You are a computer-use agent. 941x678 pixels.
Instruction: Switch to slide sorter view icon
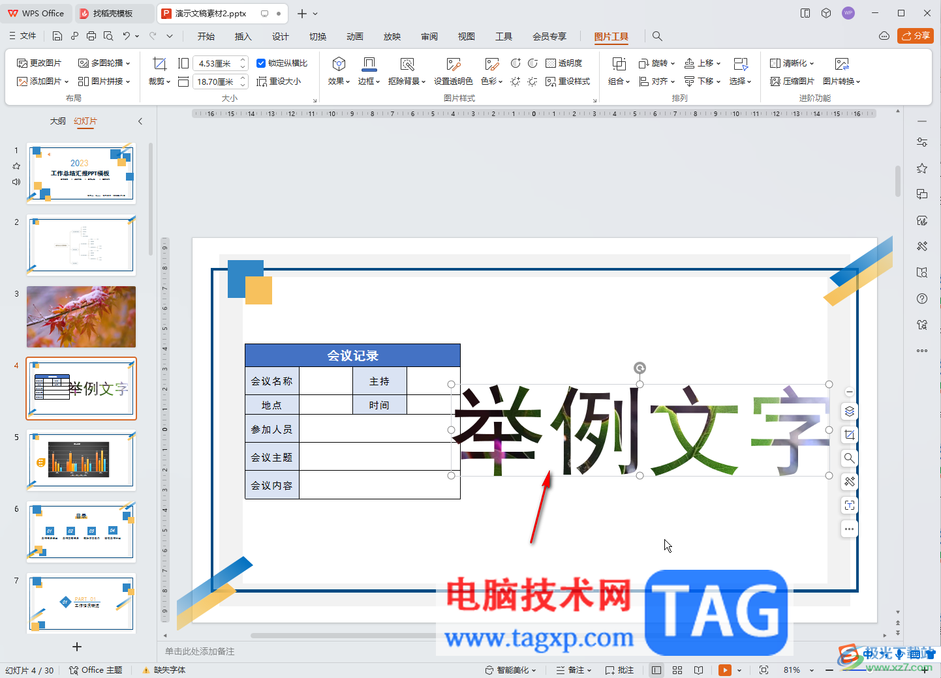[677, 670]
